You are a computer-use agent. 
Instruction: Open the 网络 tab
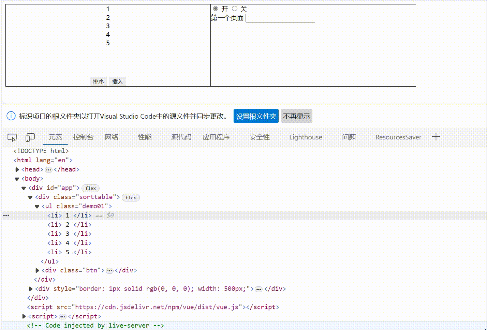point(112,137)
